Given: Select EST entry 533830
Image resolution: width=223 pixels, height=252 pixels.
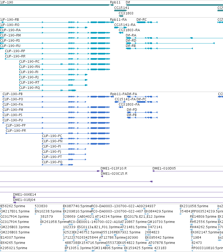Looking at the screenshot, I should click(41, 206).
